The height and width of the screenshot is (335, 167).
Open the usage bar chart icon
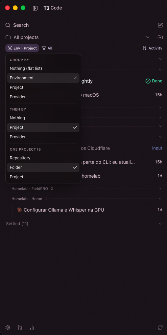32,328
